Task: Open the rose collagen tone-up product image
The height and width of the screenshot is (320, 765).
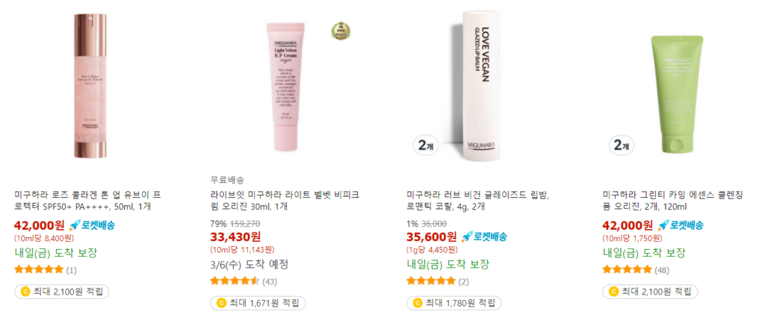Action: click(x=90, y=84)
